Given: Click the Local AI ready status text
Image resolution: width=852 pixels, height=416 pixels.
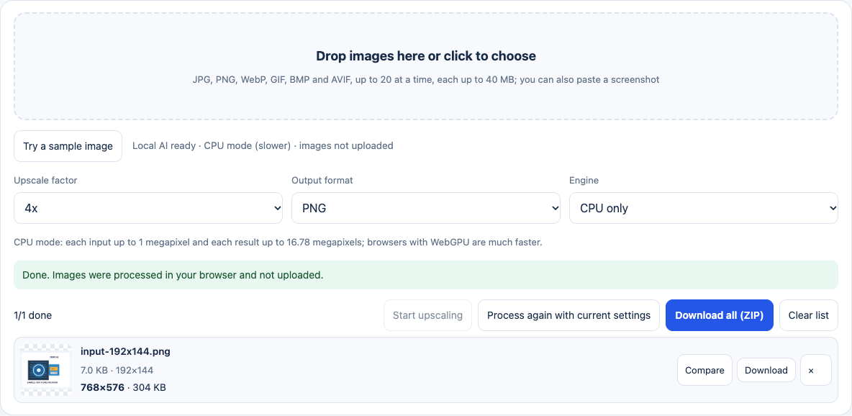Looking at the screenshot, I should click(263, 145).
